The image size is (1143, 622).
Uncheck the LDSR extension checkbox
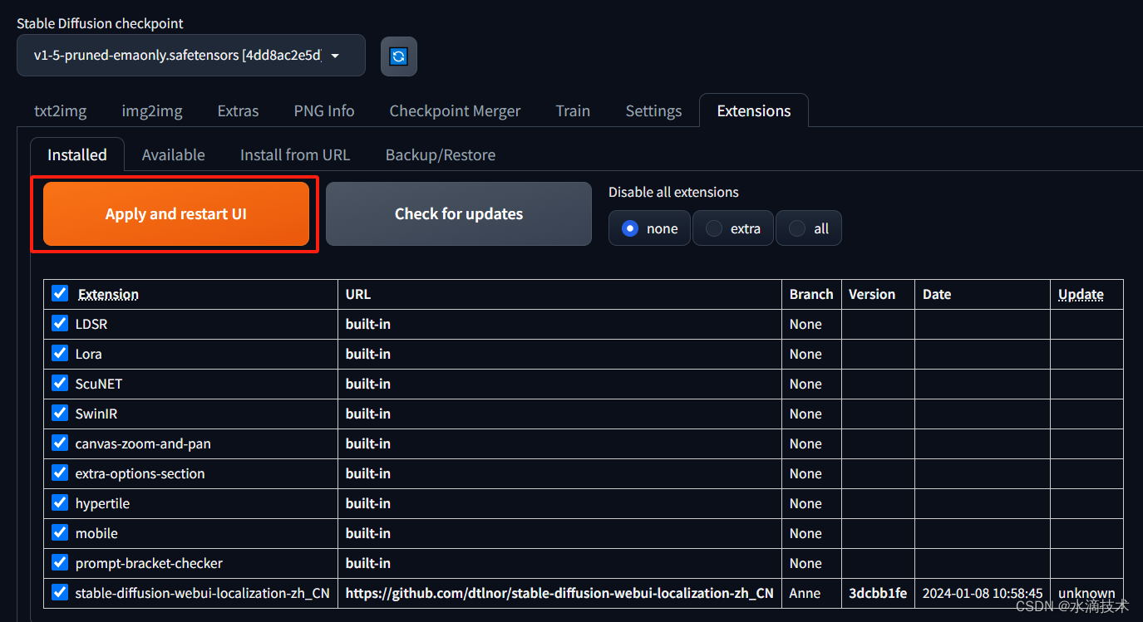pos(60,323)
